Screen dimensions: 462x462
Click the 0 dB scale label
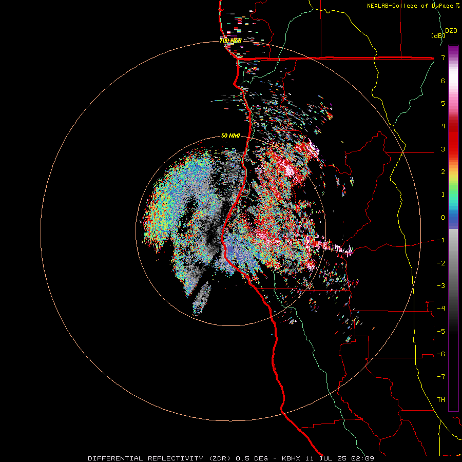coord(443,218)
